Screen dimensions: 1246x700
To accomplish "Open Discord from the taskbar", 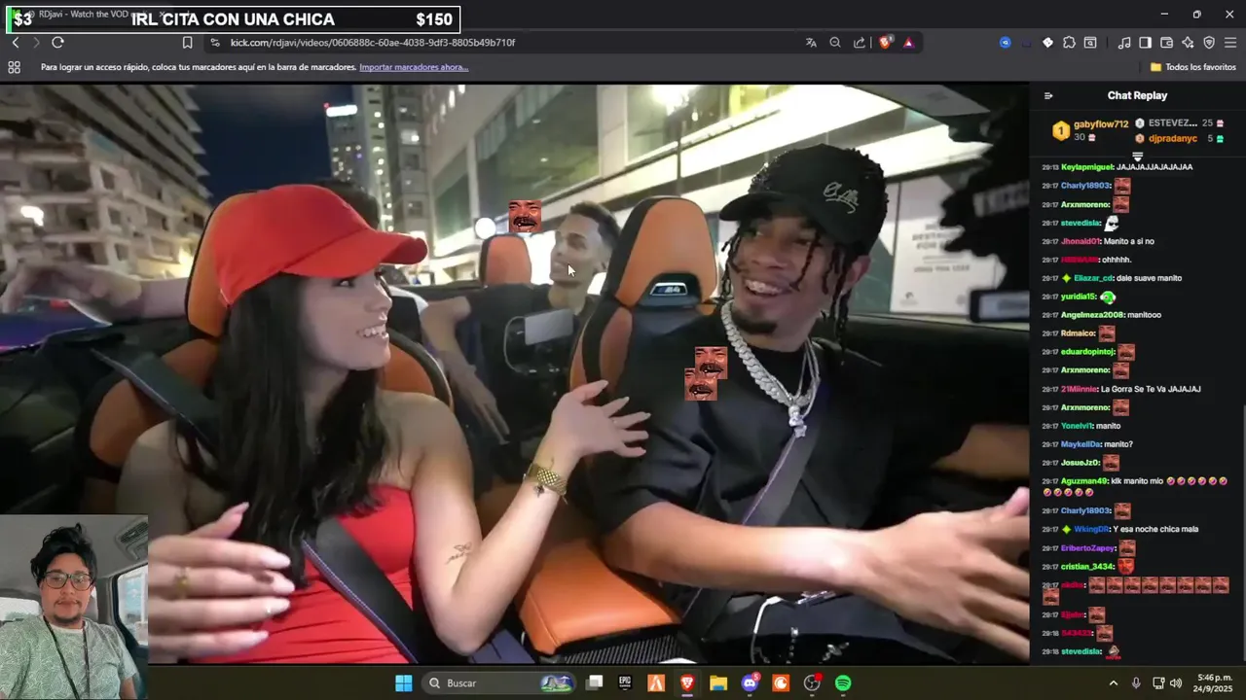I will click(750, 683).
